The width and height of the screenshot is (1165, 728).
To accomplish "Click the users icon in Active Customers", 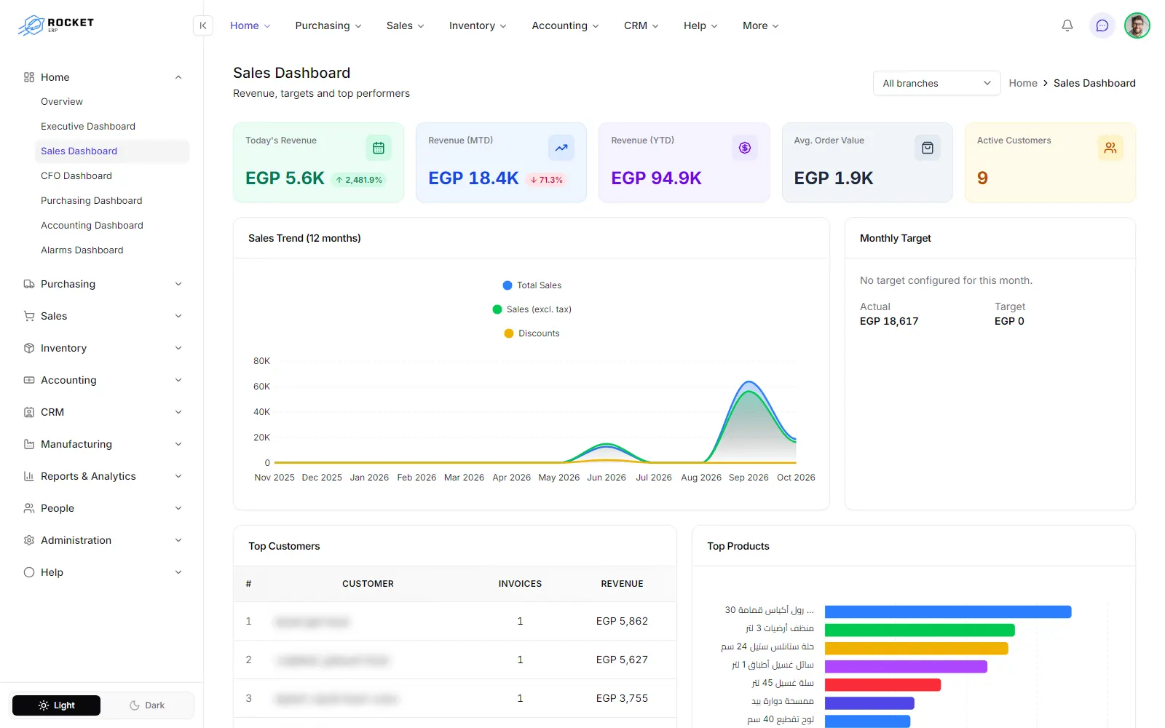I will (x=1110, y=148).
